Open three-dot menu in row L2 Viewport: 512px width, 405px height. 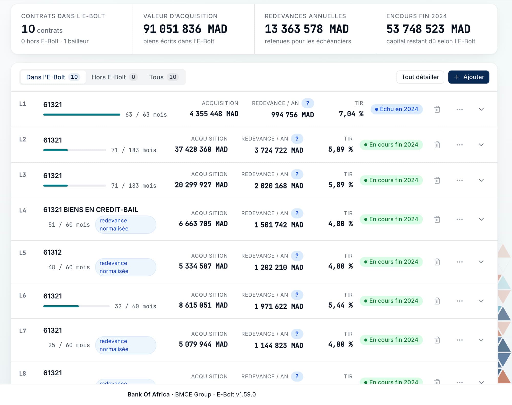click(460, 145)
